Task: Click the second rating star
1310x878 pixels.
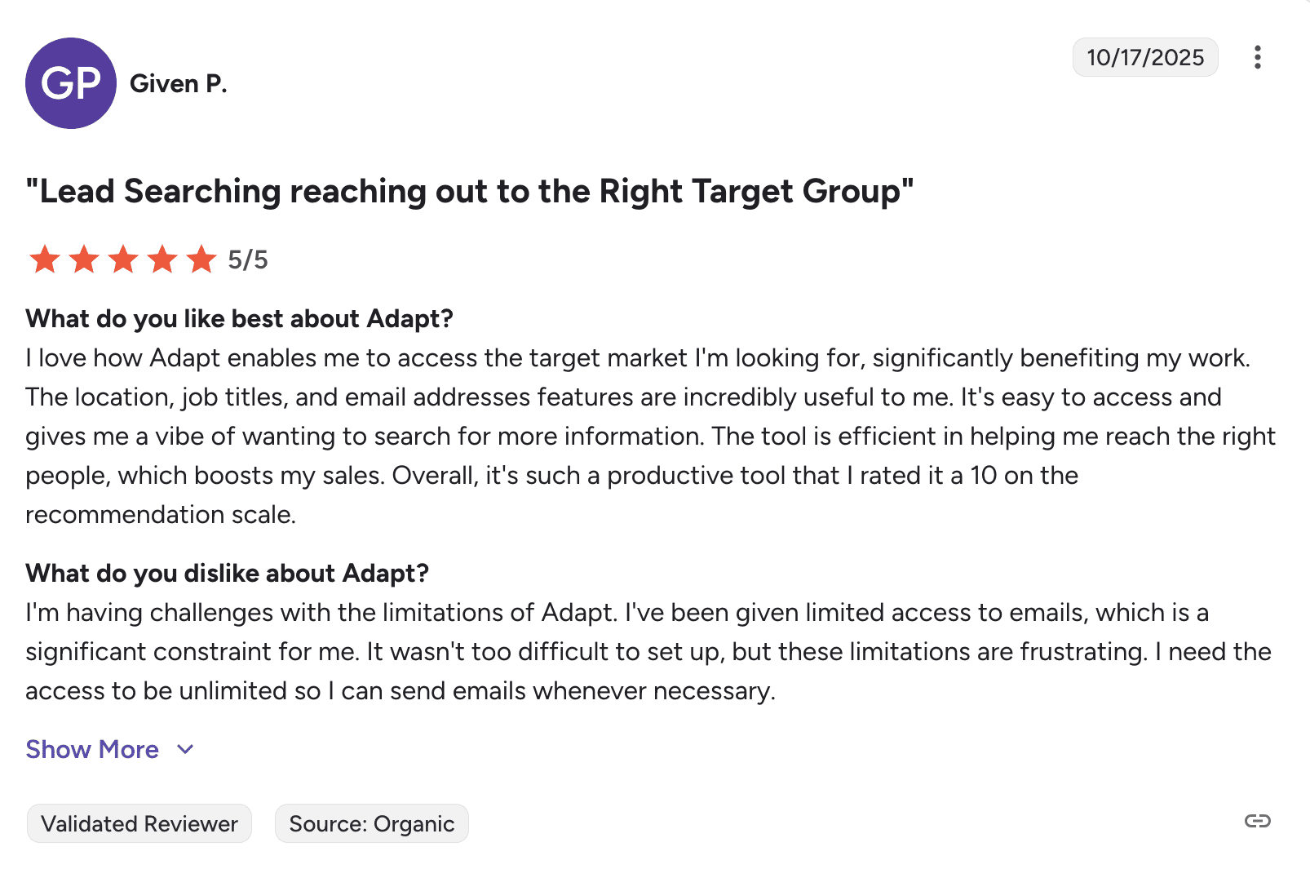Action: point(84,259)
